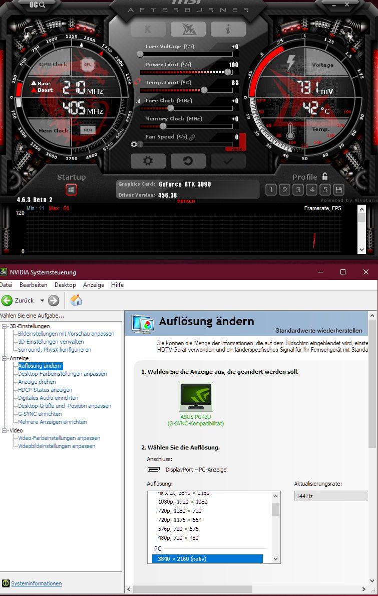Click the home icon in NVIDIA toolbar

pyautogui.click(x=76, y=301)
